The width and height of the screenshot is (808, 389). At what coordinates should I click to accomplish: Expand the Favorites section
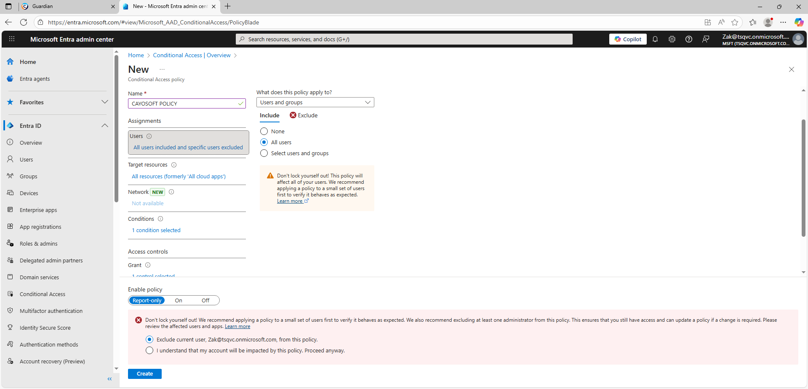(x=105, y=102)
